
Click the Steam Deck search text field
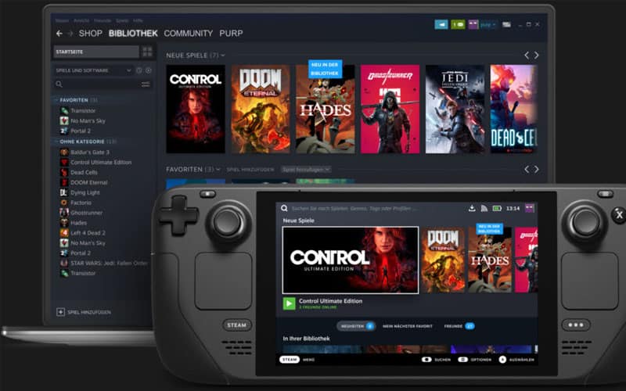click(354, 208)
